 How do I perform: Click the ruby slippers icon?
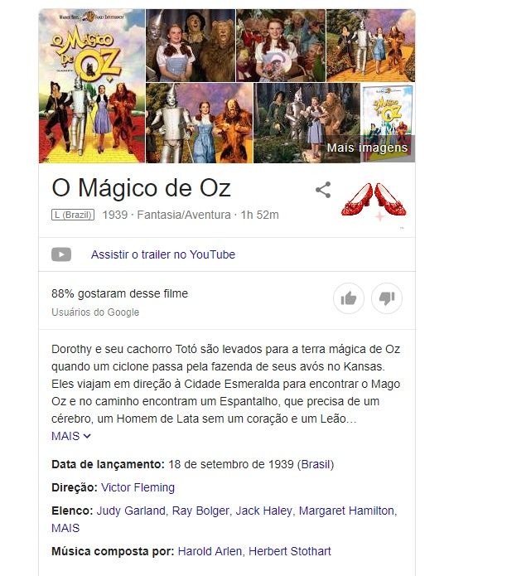pyautogui.click(x=374, y=201)
